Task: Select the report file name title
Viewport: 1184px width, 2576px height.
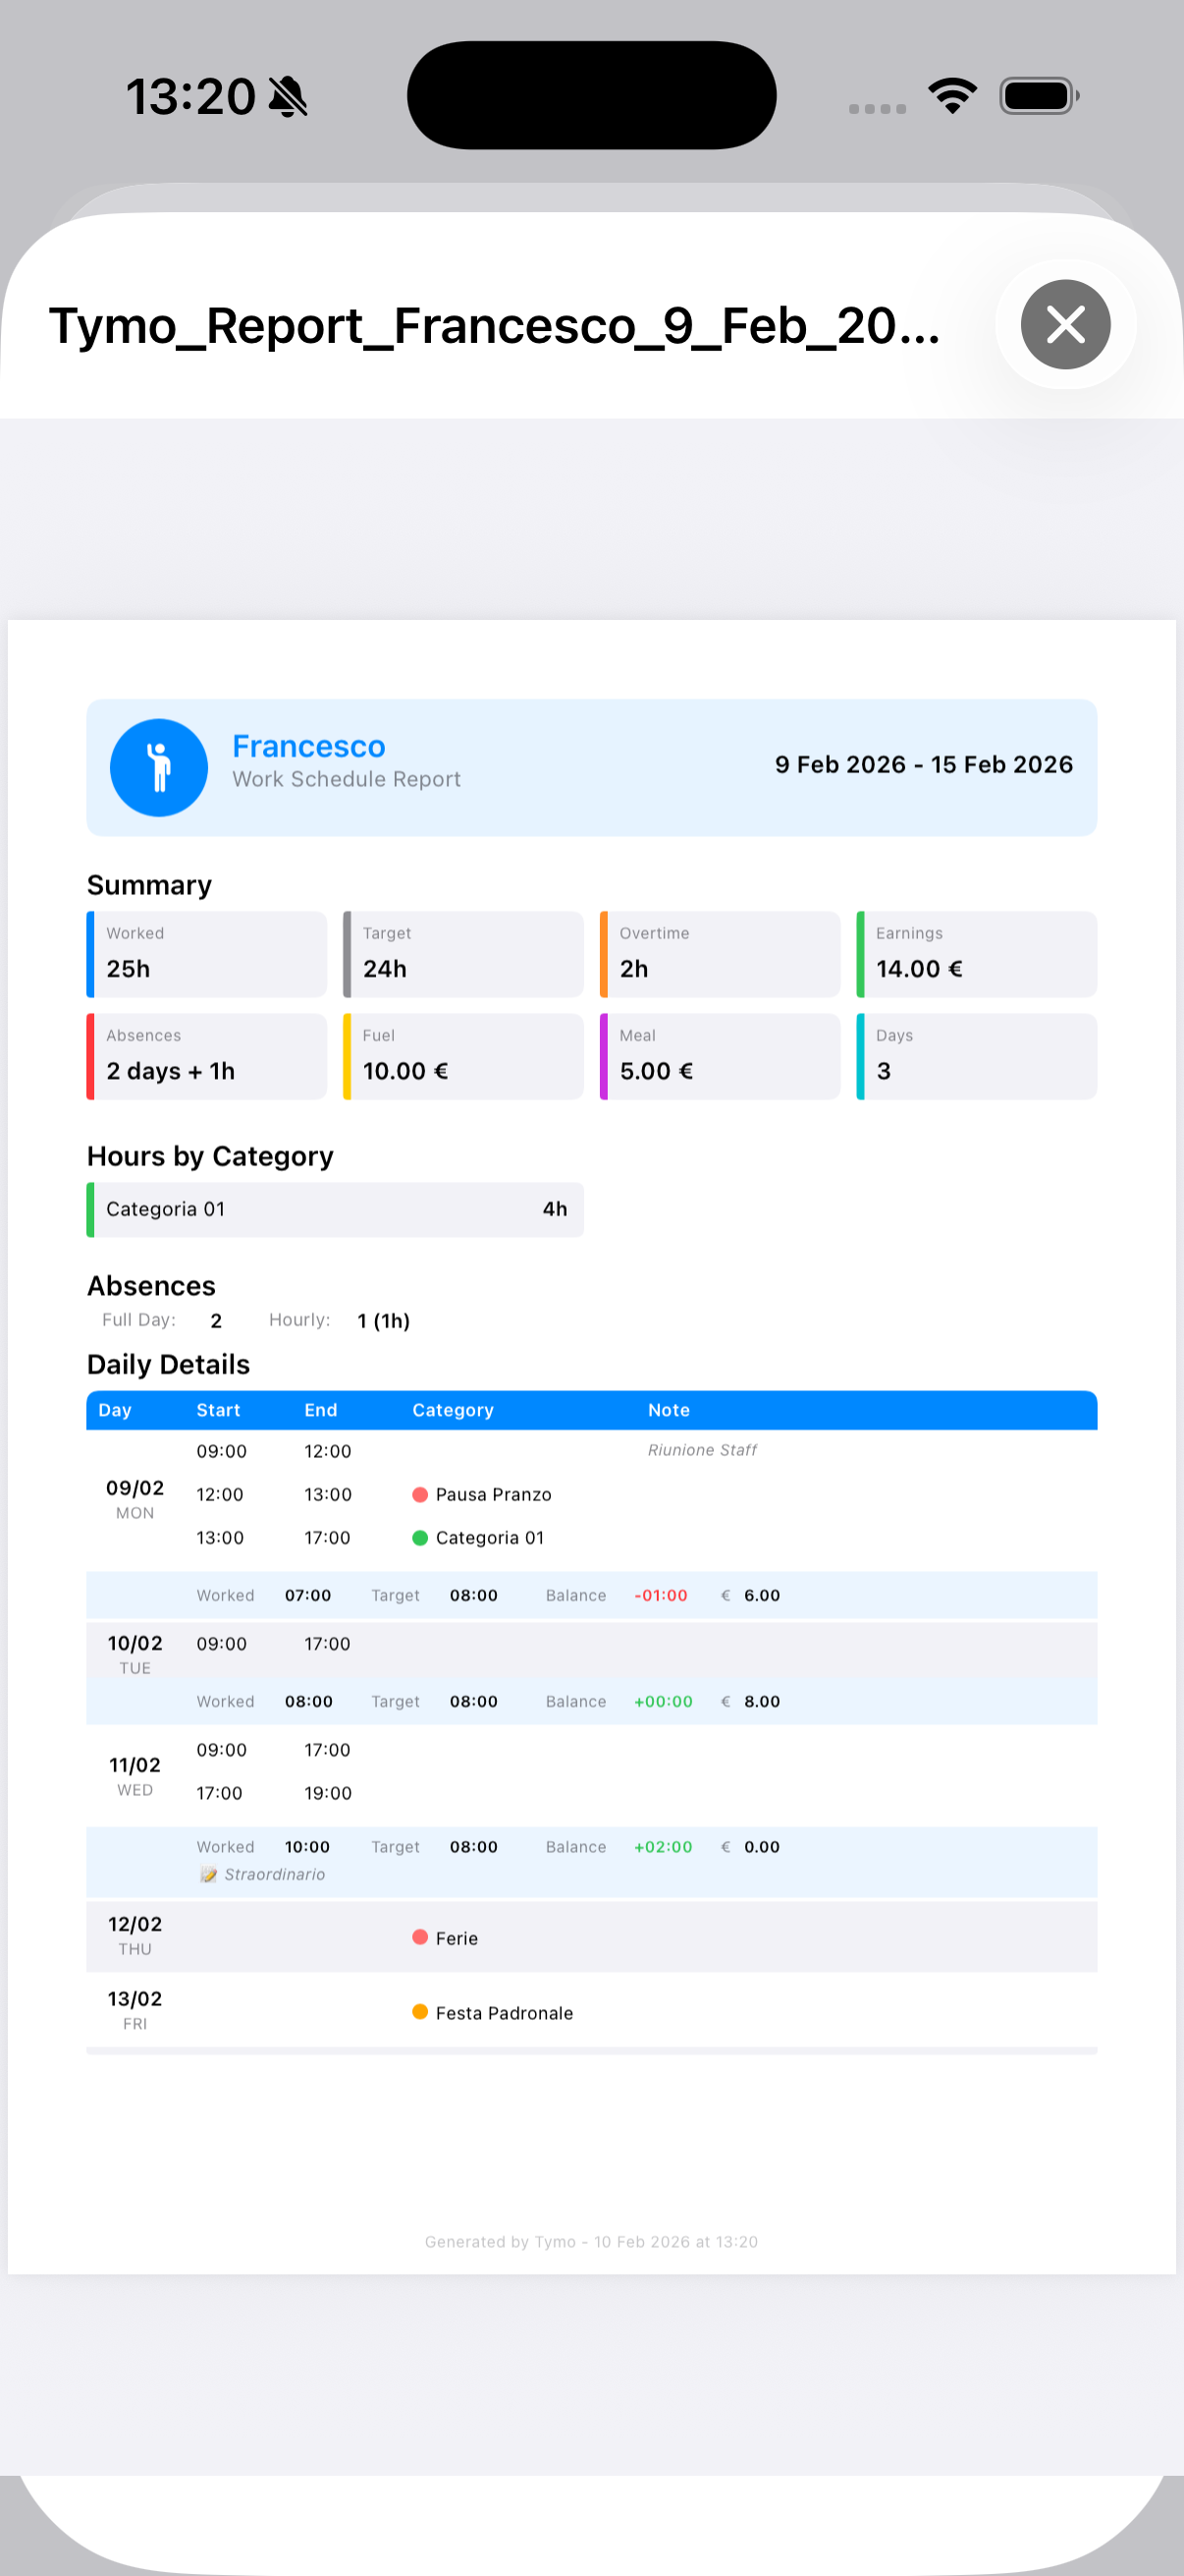Action: (495, 325)
